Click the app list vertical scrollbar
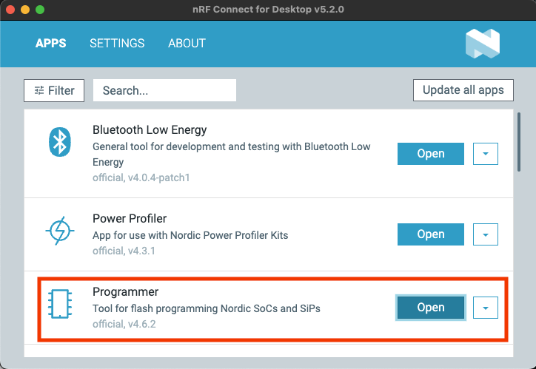536x369 pixels. [519, 142]
